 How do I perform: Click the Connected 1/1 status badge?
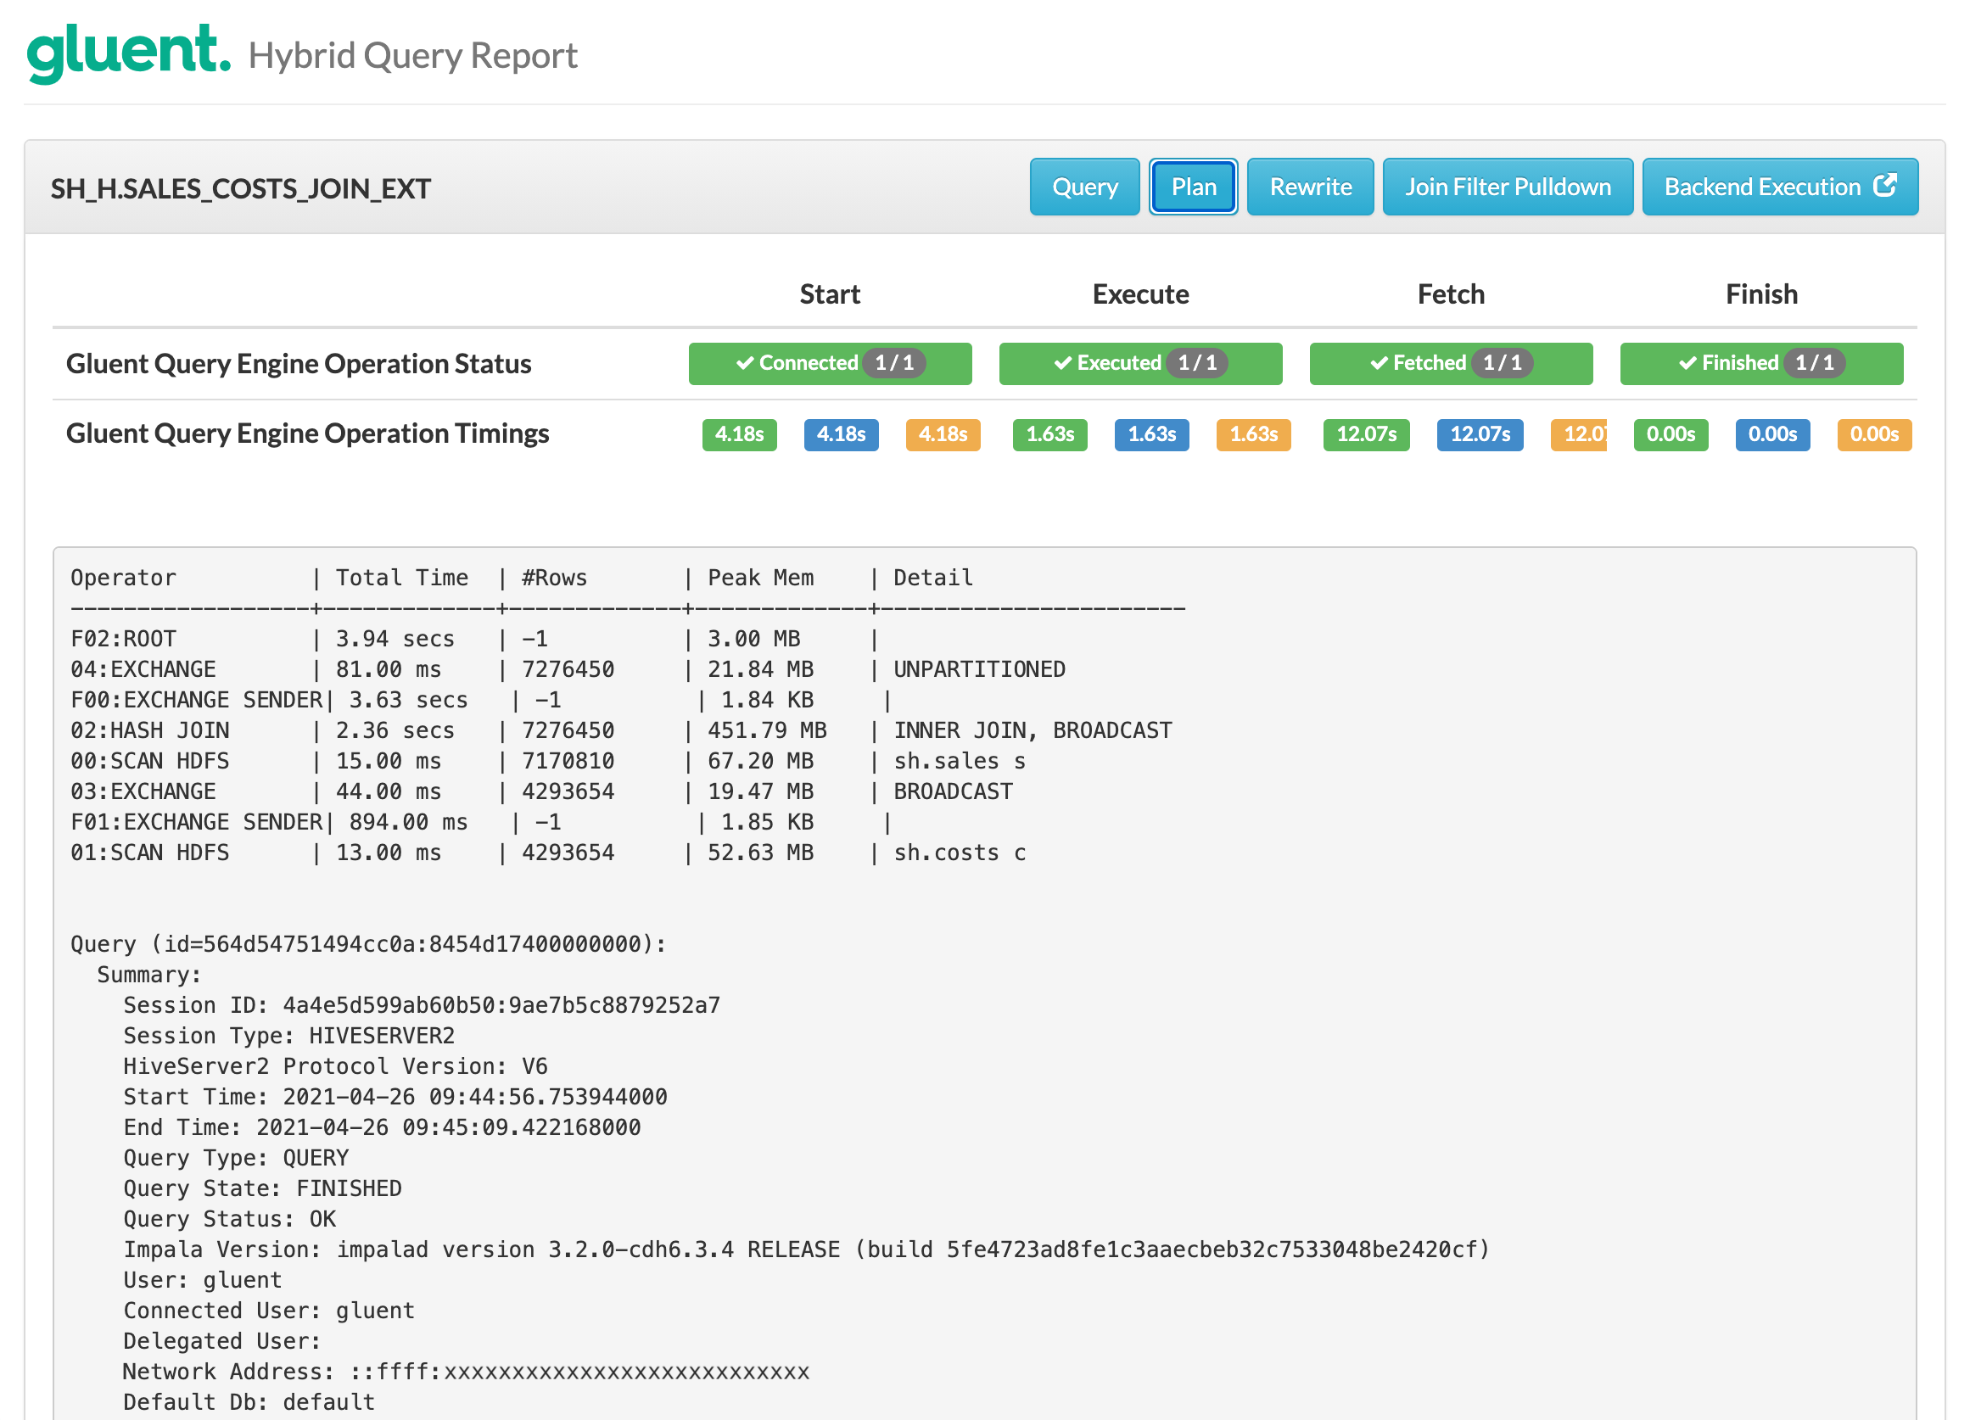tap(830, 363)
